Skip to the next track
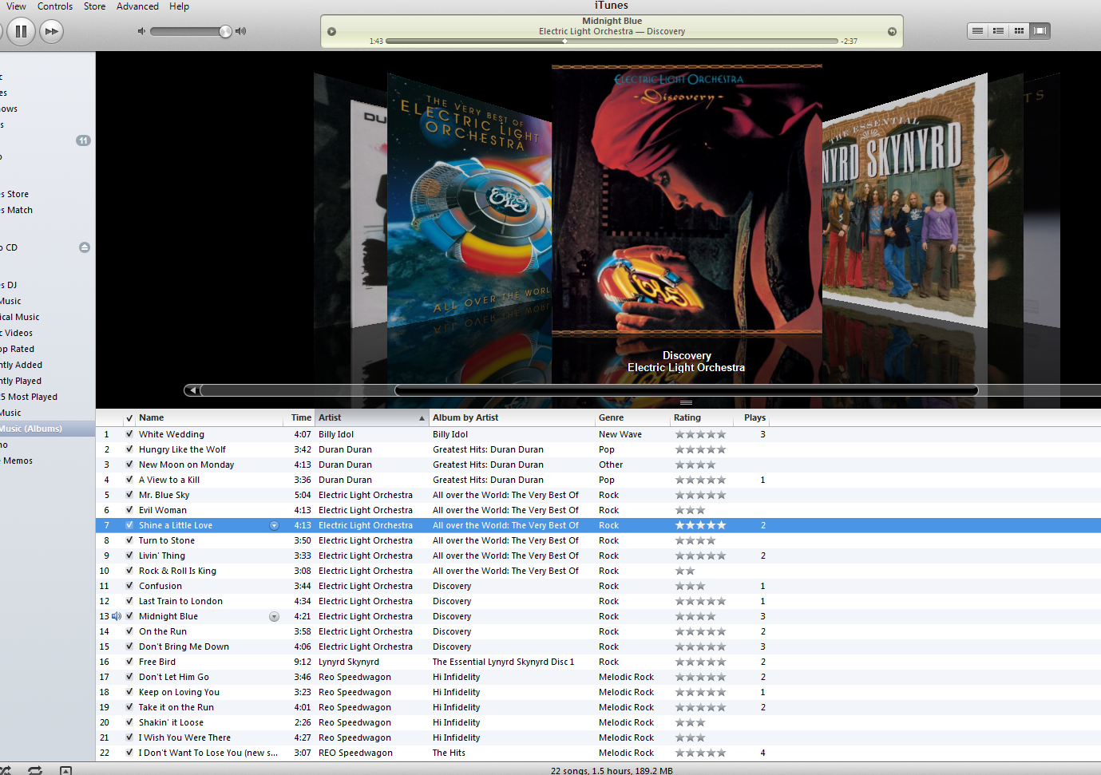 tap(52, 31)
